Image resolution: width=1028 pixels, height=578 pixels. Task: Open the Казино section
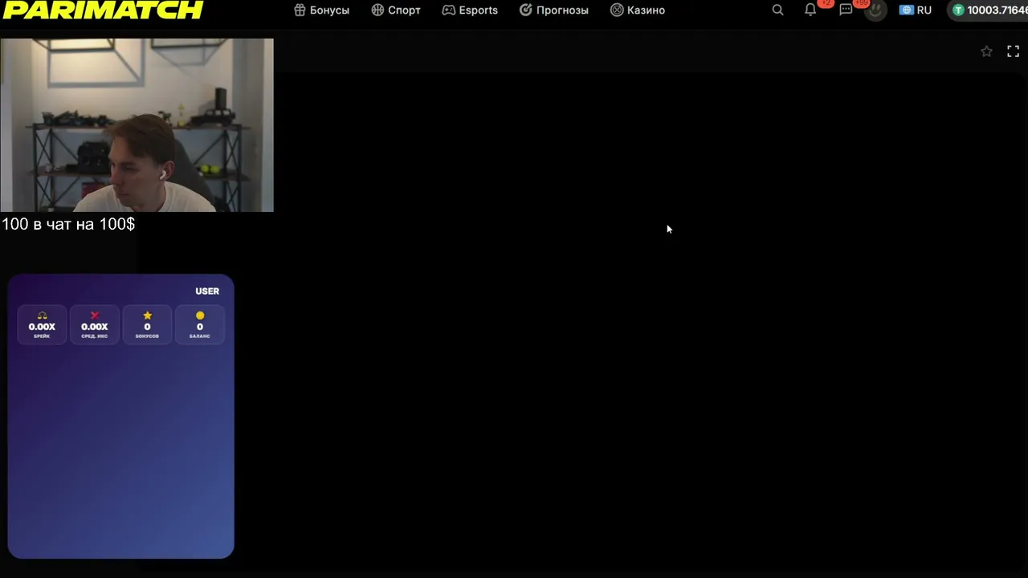(638, 10)
